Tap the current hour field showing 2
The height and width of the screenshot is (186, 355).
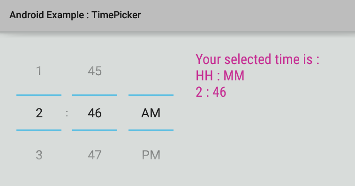(x=39, y=113)
